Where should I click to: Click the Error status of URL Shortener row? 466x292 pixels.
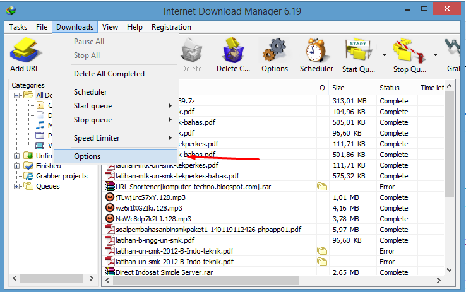click(x=387, y=187)
